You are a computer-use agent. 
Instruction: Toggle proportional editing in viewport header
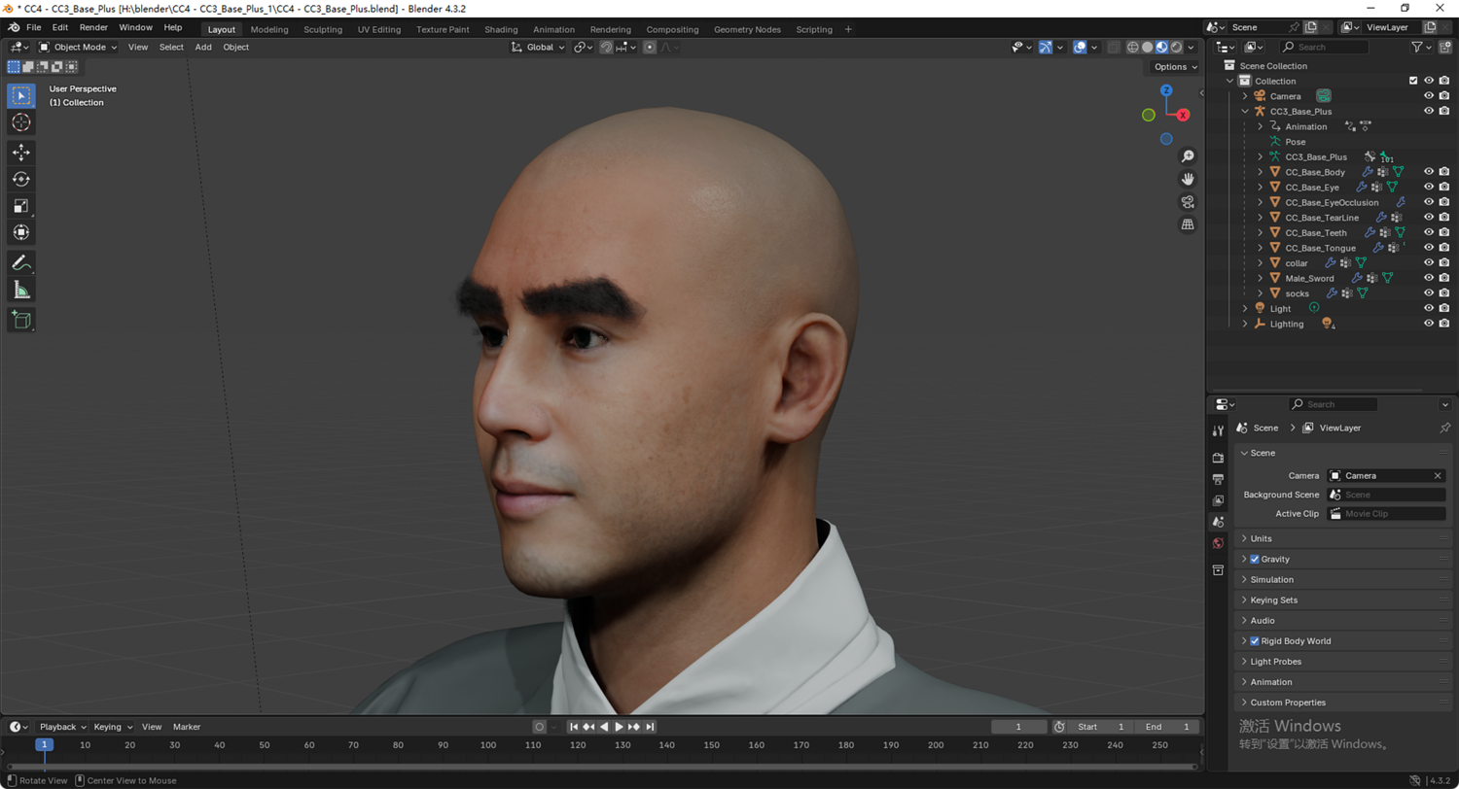[x=650, y=47]
